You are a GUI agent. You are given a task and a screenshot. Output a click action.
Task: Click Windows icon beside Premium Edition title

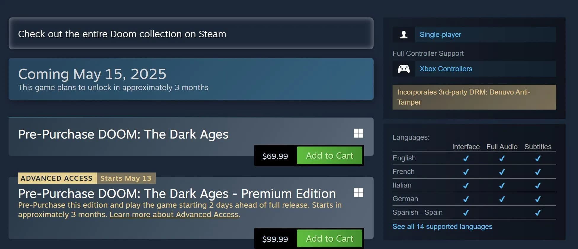coord(358,193)
